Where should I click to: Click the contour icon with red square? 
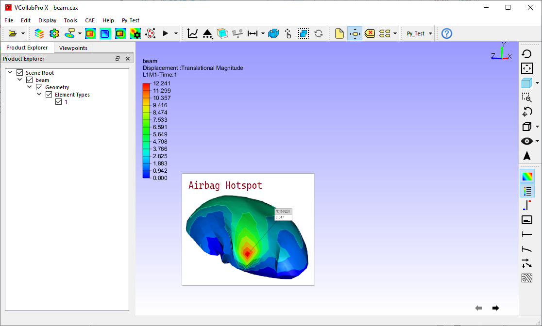tap(90, 33)
